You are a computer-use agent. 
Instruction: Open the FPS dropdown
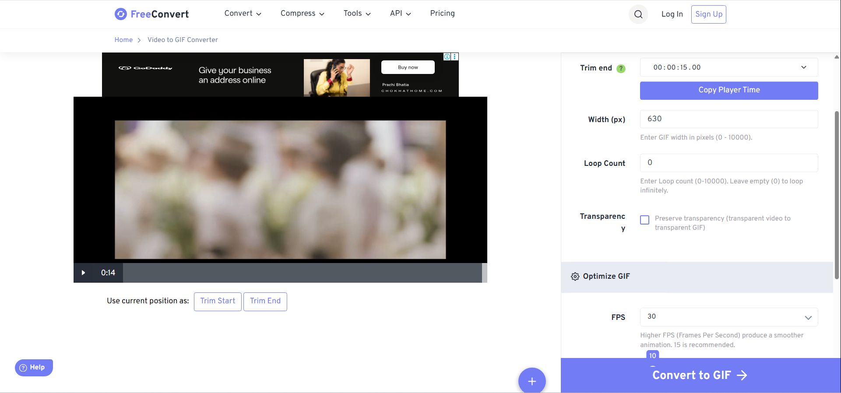pyautogui.click(x=808, y=317)
